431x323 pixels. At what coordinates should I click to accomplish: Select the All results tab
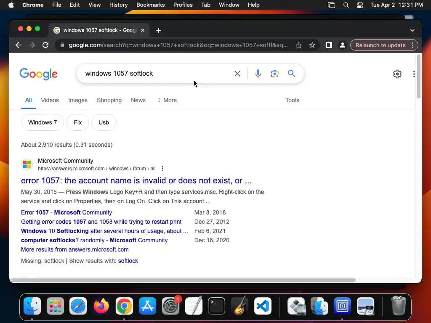[x=28, y=100]
